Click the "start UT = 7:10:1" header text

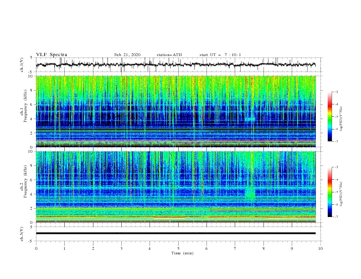(220, 55)
